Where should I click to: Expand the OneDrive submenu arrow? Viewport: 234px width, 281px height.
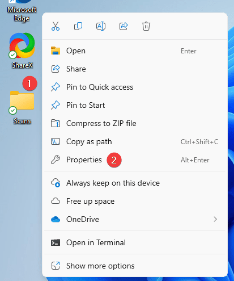point(215,219)
